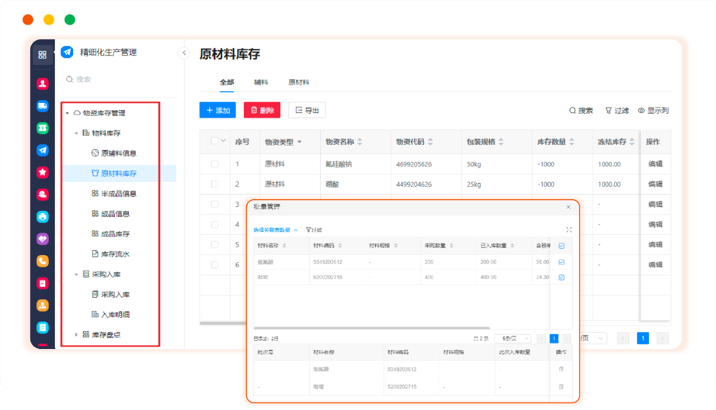The image size is (716, 410).
Task: Open the orange phone icon in dark sidebar
Action: 43,261
